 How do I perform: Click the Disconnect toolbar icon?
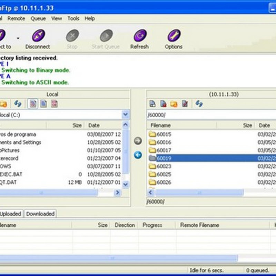point(38,36)
